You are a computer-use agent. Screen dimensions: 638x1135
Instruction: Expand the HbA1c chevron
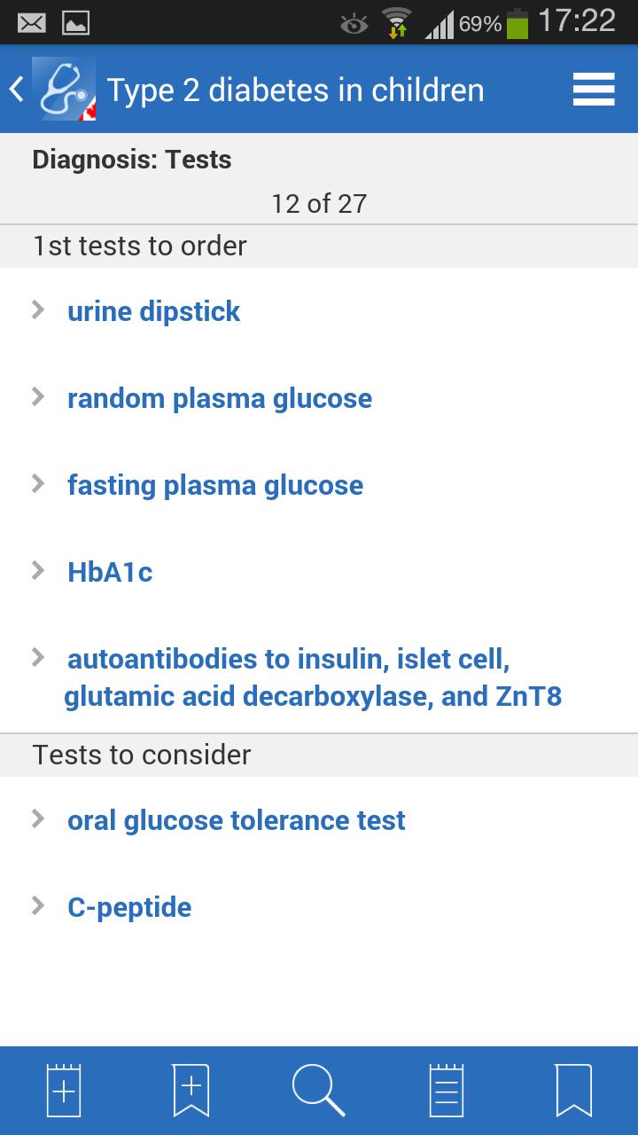pos(37,570)
